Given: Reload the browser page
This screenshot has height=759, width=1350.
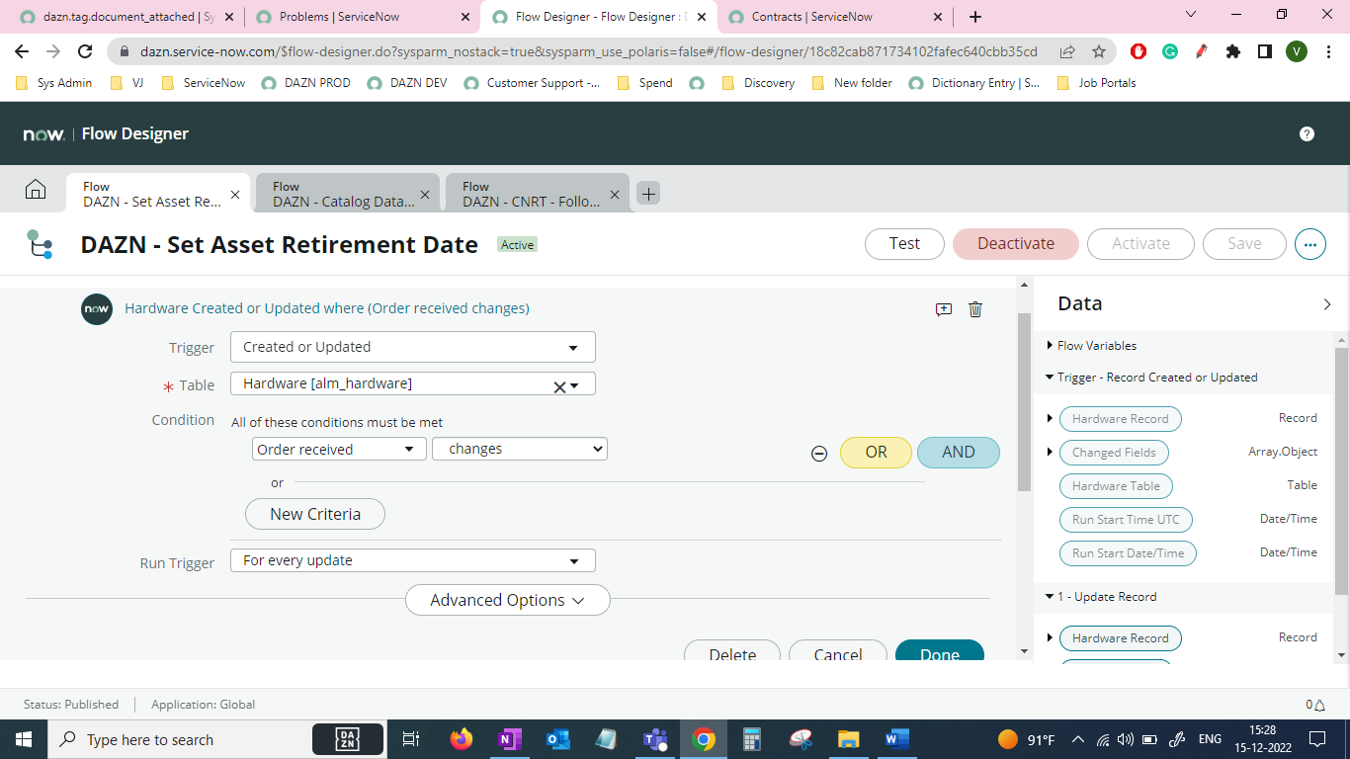Looking at the screenshot, I should (x=85, y=51).
